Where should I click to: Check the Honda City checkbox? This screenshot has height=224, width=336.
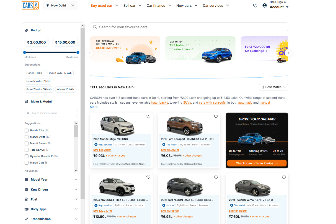coord(27,130)
